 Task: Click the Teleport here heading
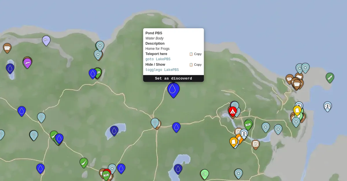[x=156, y=54]
